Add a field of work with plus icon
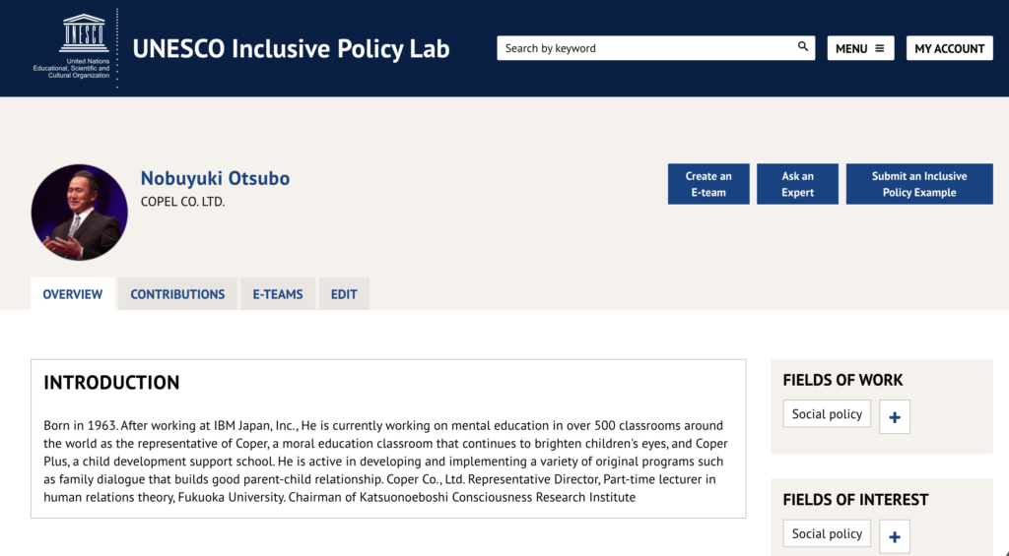Screen dimensions: 1009x556 [x=894, y=417]
